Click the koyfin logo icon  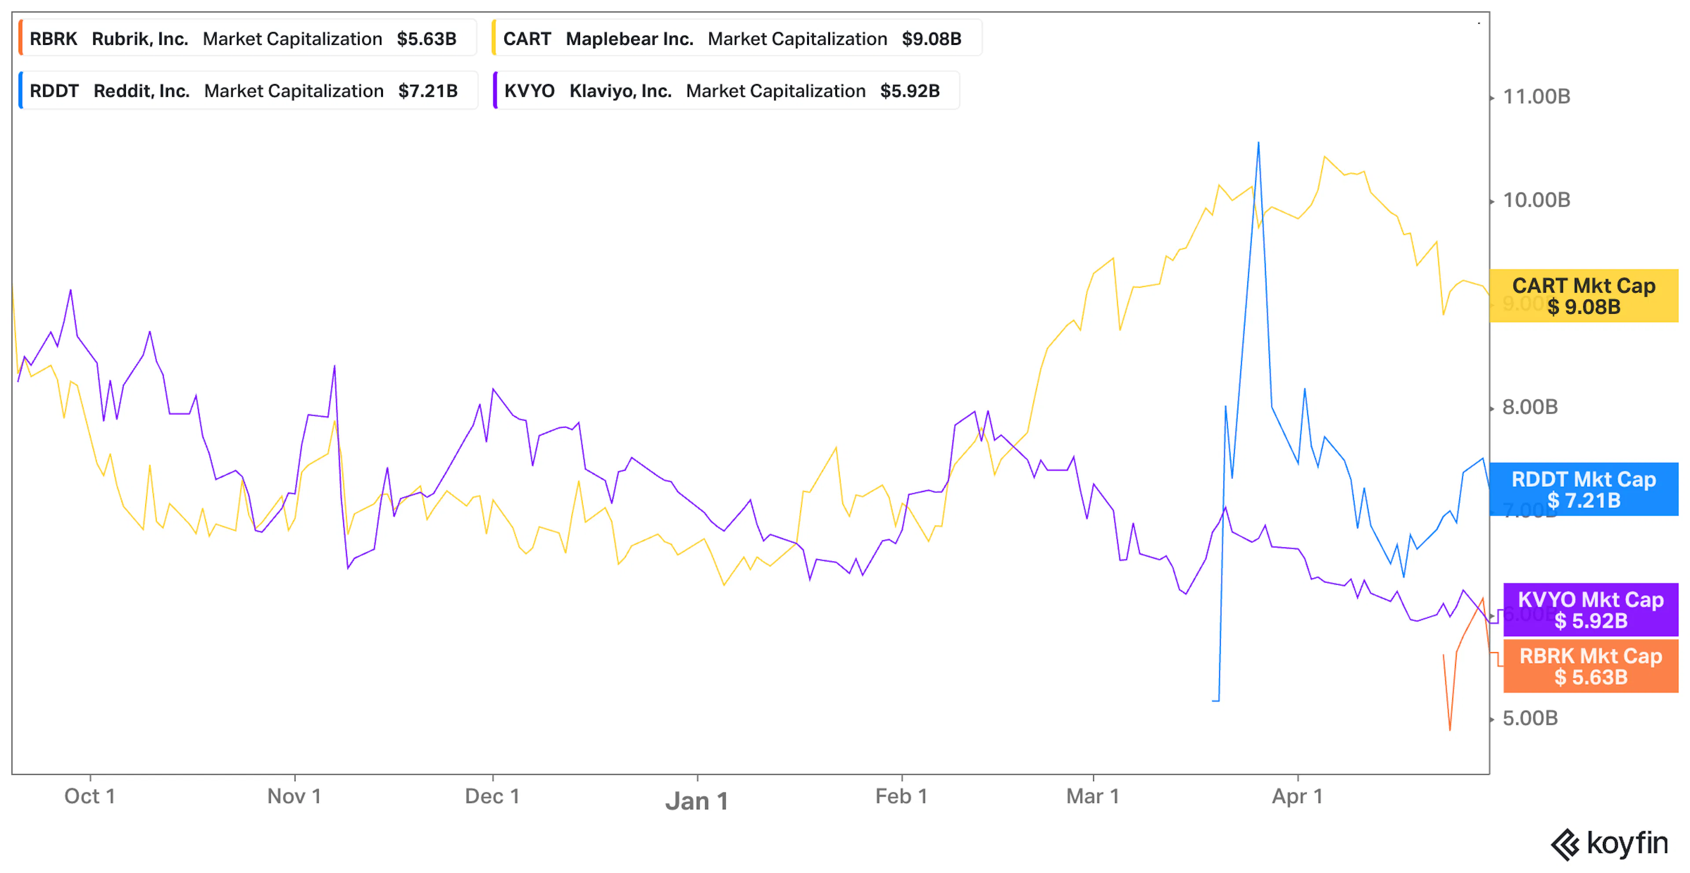[1565, 844]
